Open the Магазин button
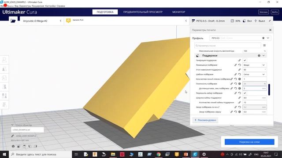282x158 pixels. coord(263,12)
